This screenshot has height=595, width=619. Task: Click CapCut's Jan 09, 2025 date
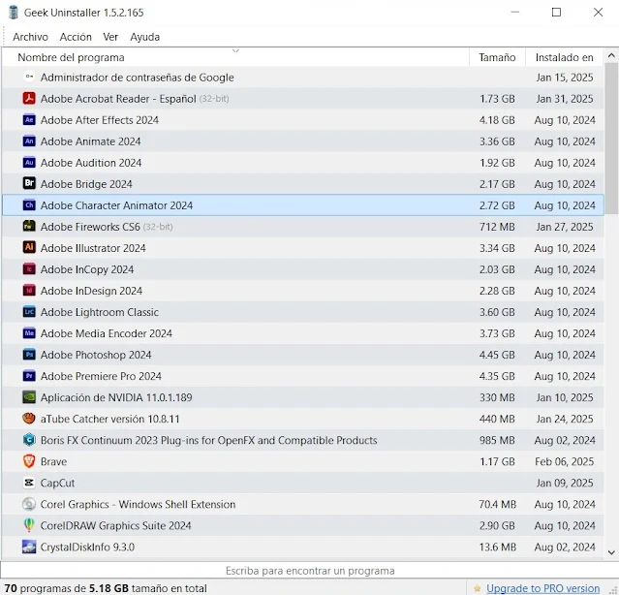[x=565, y=483]
